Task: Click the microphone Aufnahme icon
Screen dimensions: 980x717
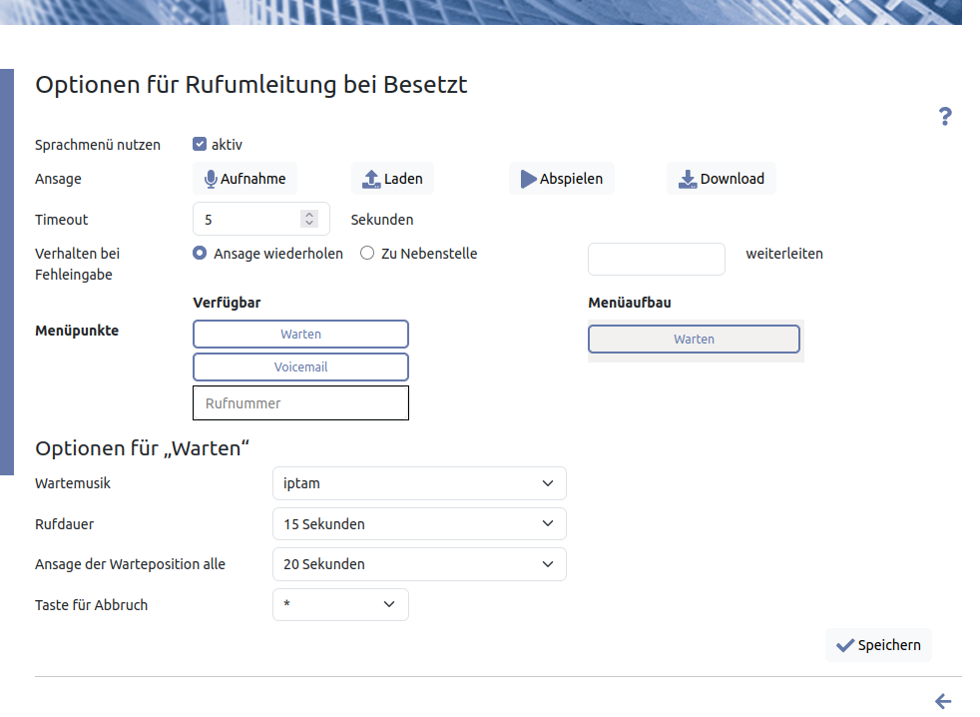Action: click(x=211, y=179)
